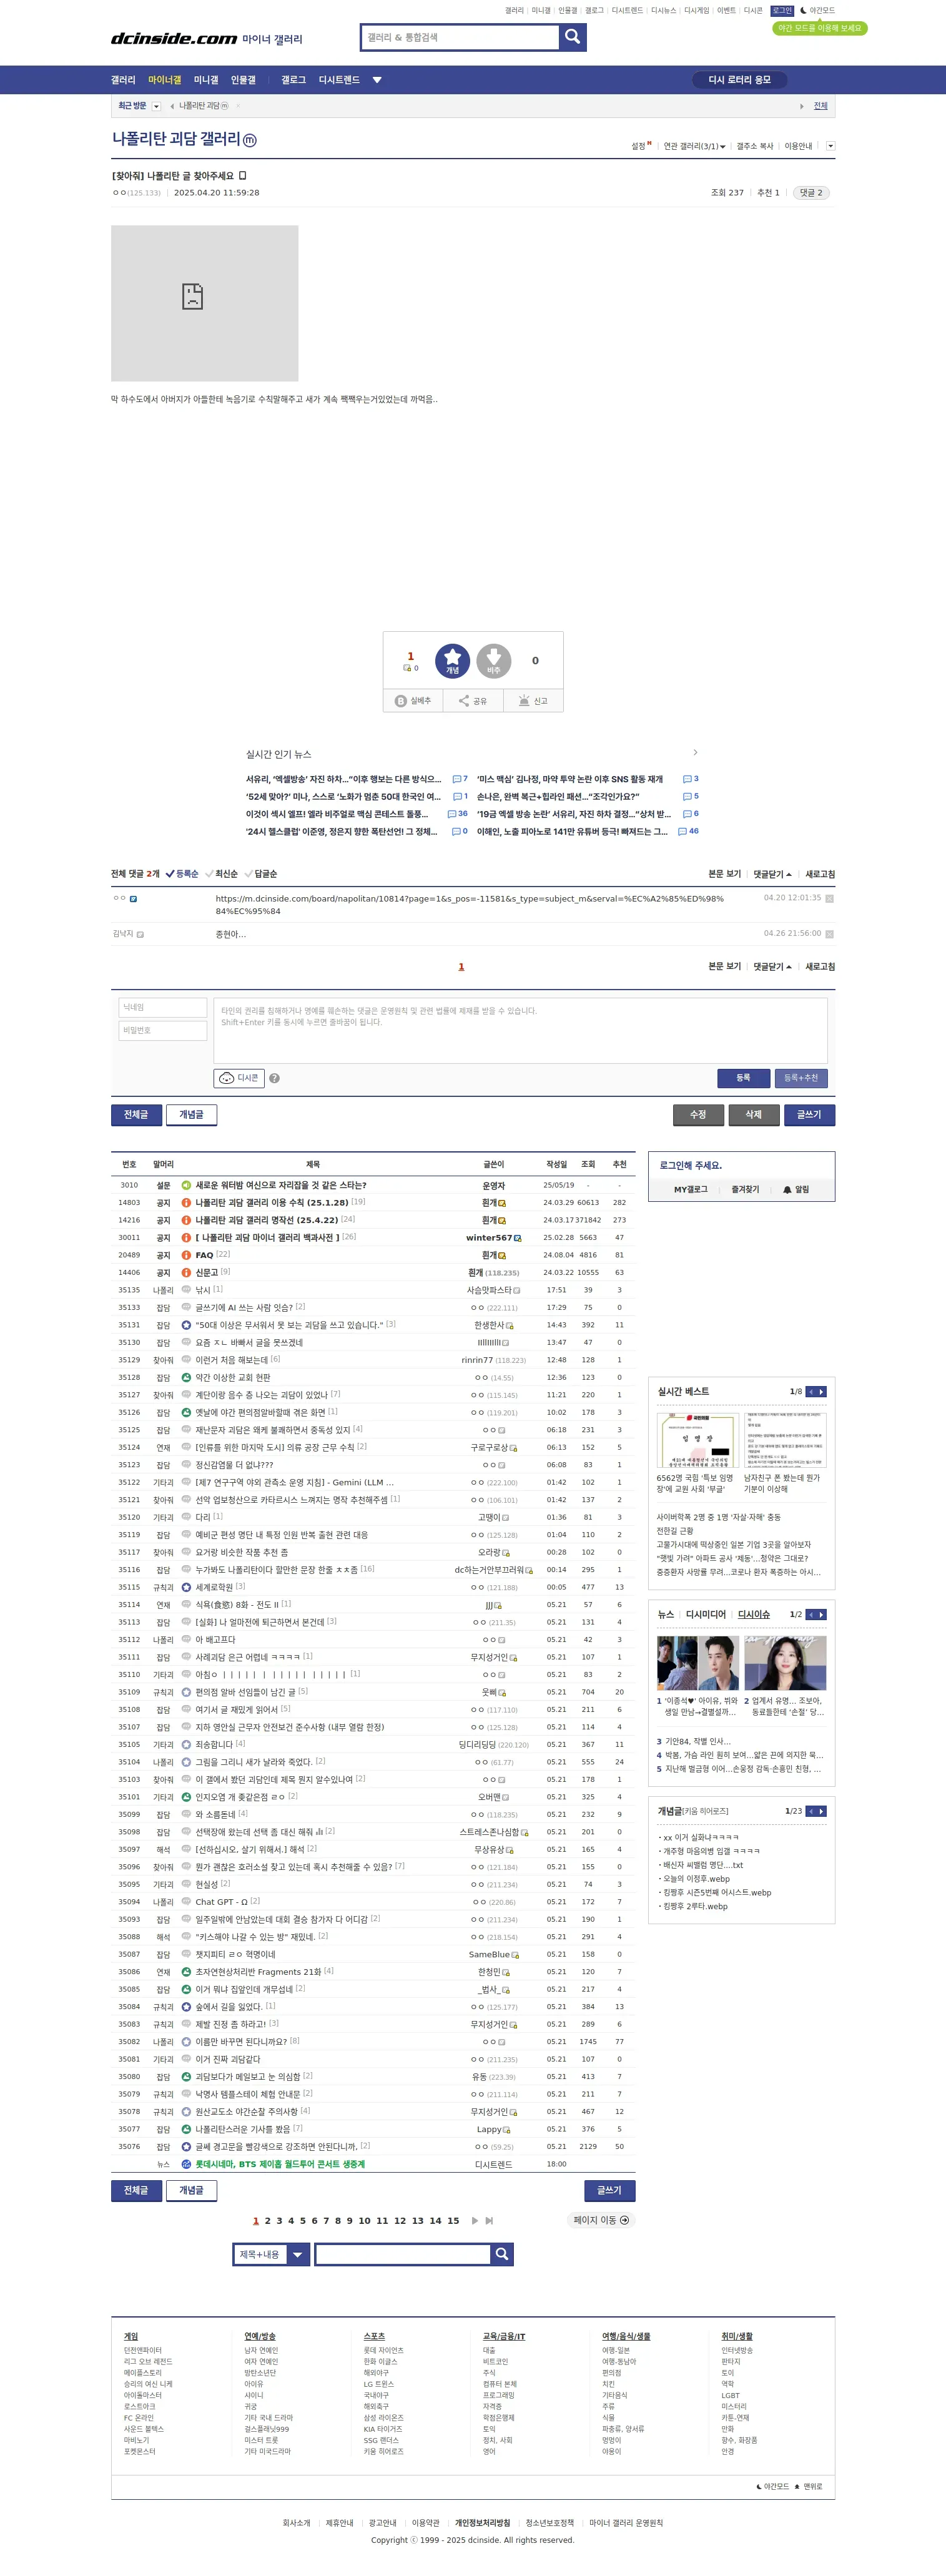
Task: Next slide arrow in 뉴스 panel
Action: (x=822, y=1615)
